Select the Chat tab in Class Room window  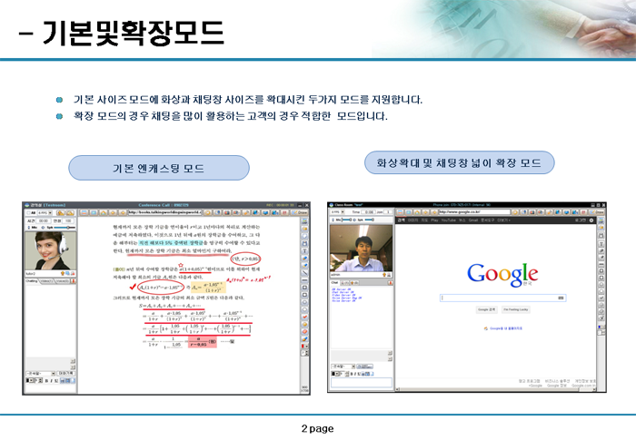coord(335,282)
